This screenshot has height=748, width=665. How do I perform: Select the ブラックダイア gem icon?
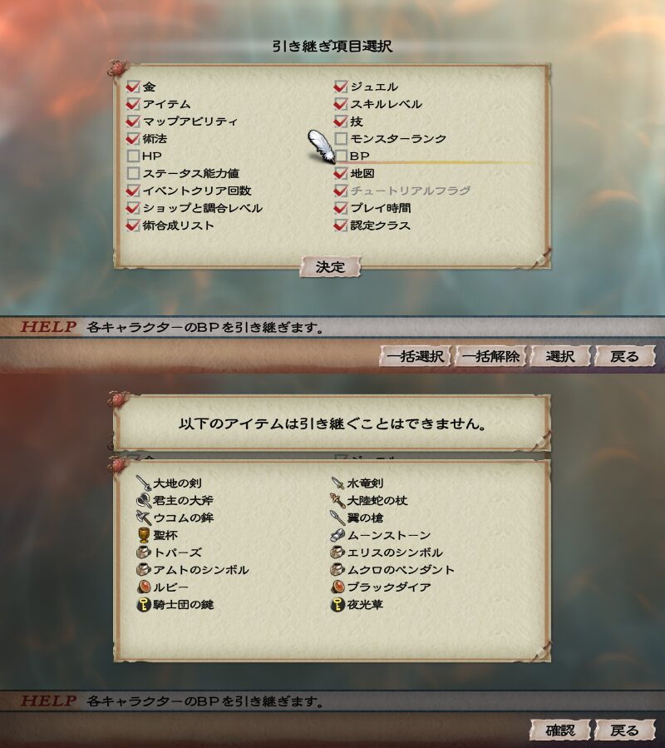pos(337,587)
